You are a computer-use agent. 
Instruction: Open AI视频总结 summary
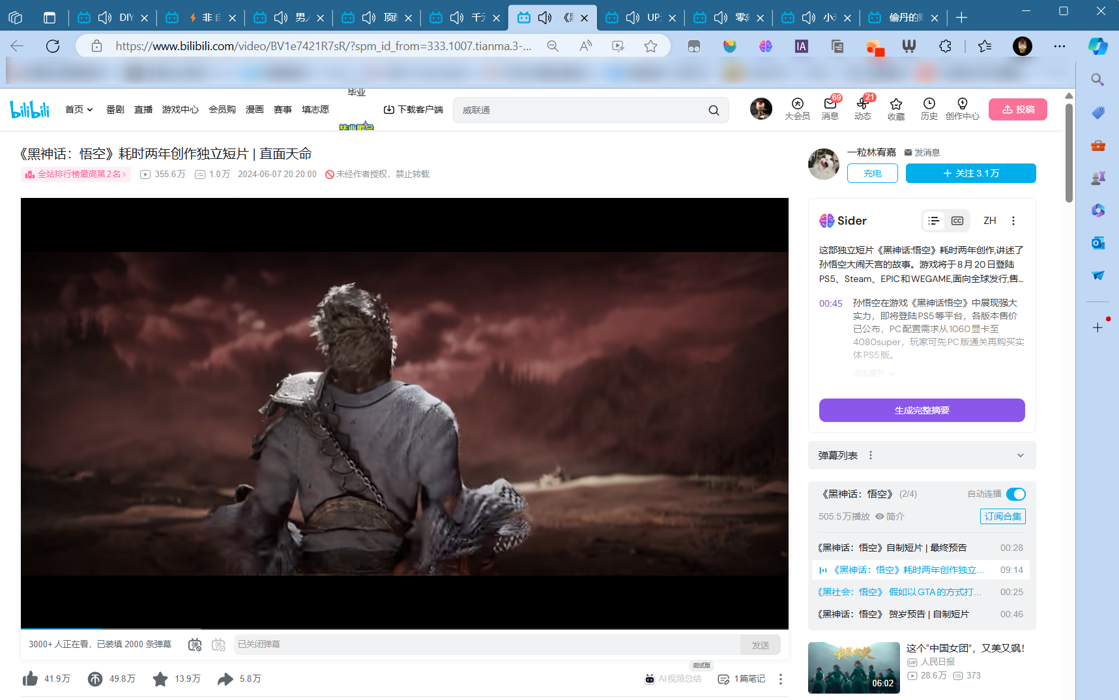point(673,679)
